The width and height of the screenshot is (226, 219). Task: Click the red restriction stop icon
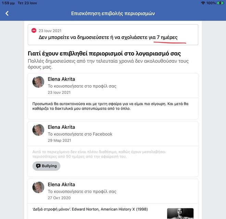pyautogui.click(x=34, y=31)
